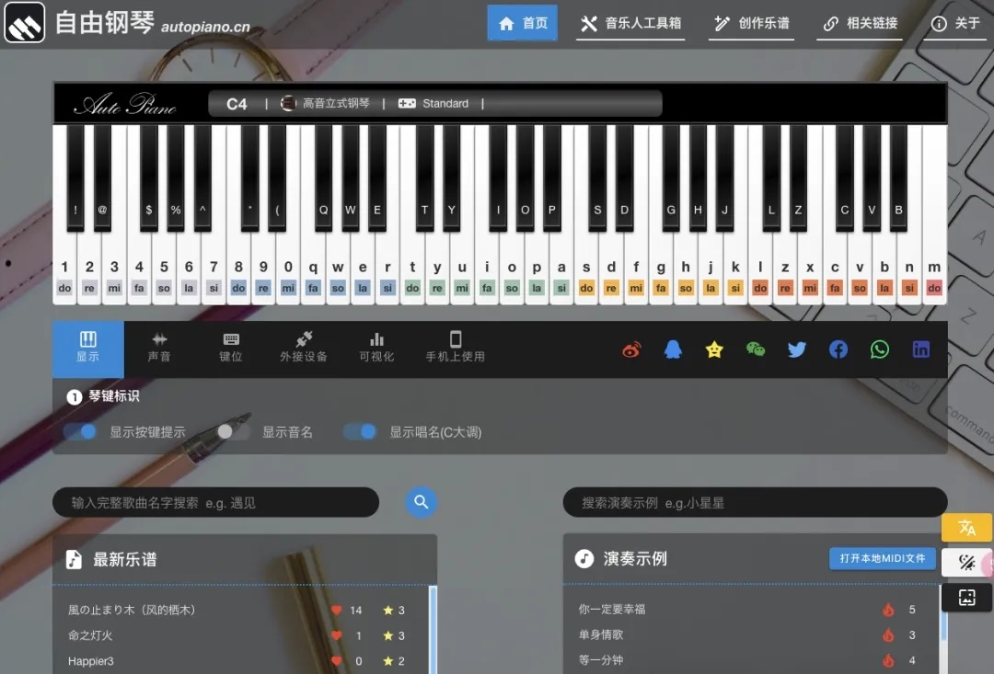The width and height of the screenshot is (994, 674).
Task: Enable the 显示音名 toggle
Action: click(x=233, y=432)
